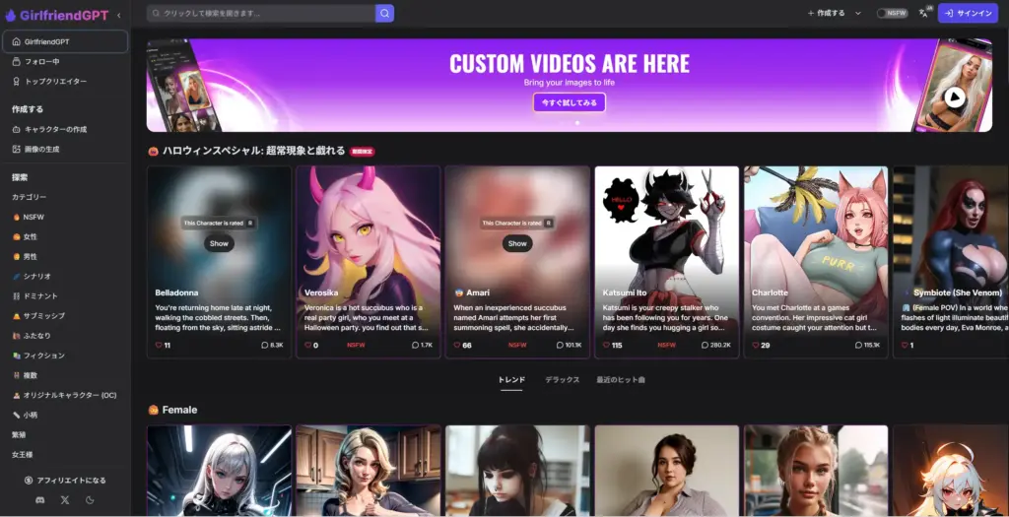1009x517 pixels.
Task: Open the language translation icon
Action: [x=923, y=13]
